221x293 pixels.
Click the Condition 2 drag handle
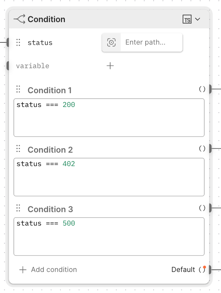click(x=18, y=149)
